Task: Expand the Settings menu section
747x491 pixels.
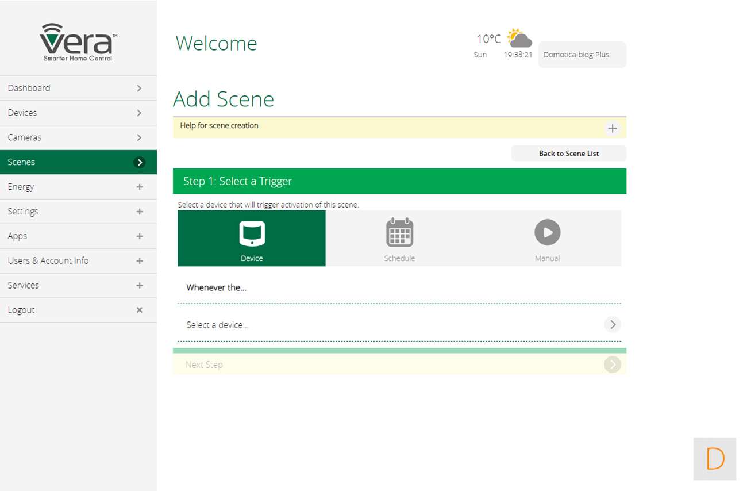Action: pyautogui.click(x=139, y=212)
